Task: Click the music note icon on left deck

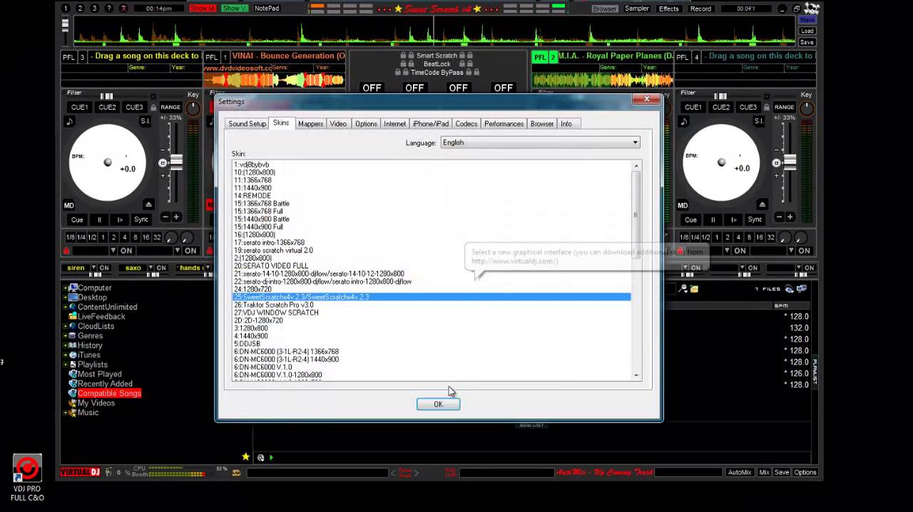Action: pos(70,121)
